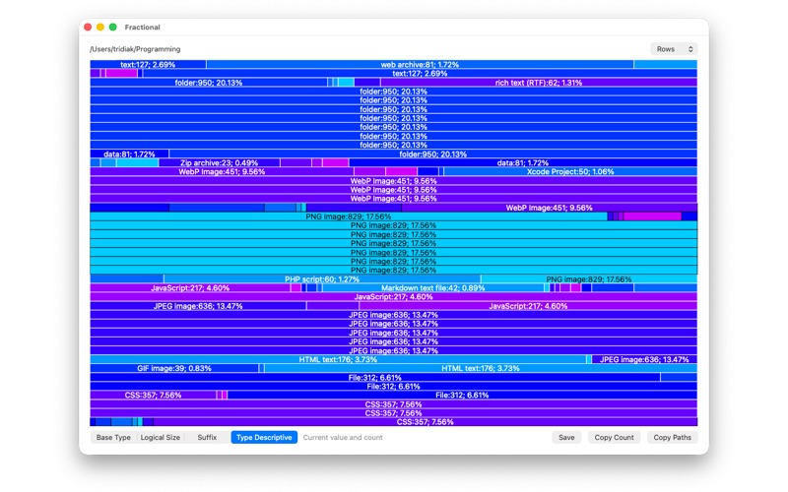Image resolution: width=788 pixels, height=492 pixels.
Task: Click the HTML text:176 segment beside GIF image
Action: [x=481, y=368]
